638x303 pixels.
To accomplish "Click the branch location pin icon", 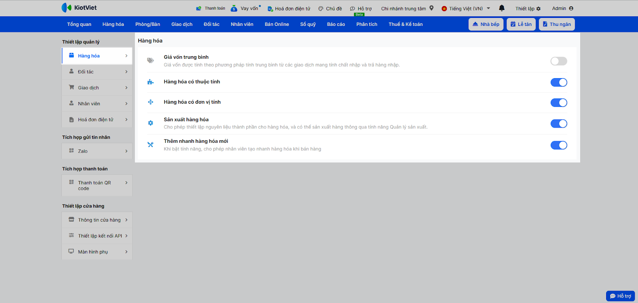I will click(431, 8).
